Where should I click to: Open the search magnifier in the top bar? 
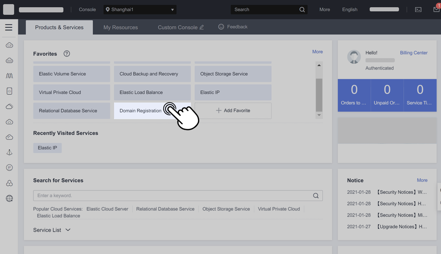302,9
